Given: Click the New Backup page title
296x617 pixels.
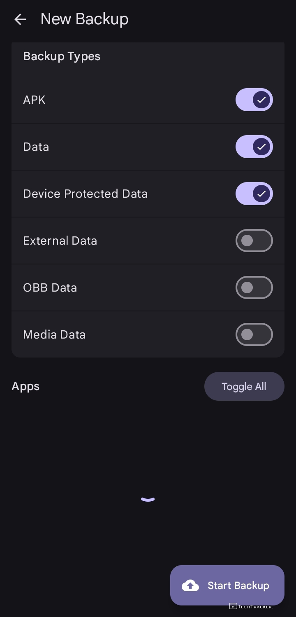Looking at the screenshot, I should point(84,19).
